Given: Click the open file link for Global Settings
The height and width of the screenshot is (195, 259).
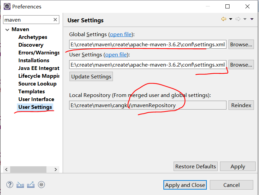Looking at the screenshot, I should (x=121, y=34).
